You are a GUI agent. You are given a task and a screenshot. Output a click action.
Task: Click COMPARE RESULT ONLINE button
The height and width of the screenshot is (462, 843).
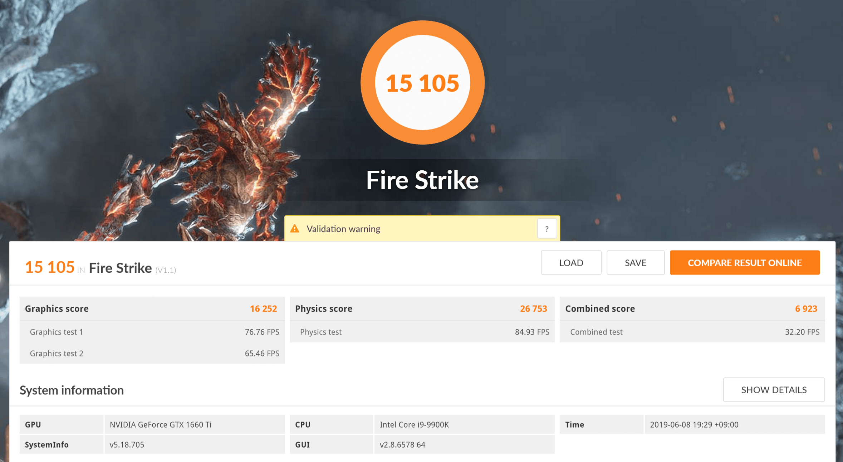745,263
